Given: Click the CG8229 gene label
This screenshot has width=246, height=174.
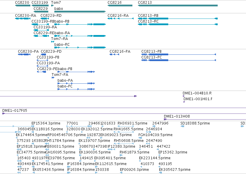Looking at the screenshot, I should coord(41,8).
